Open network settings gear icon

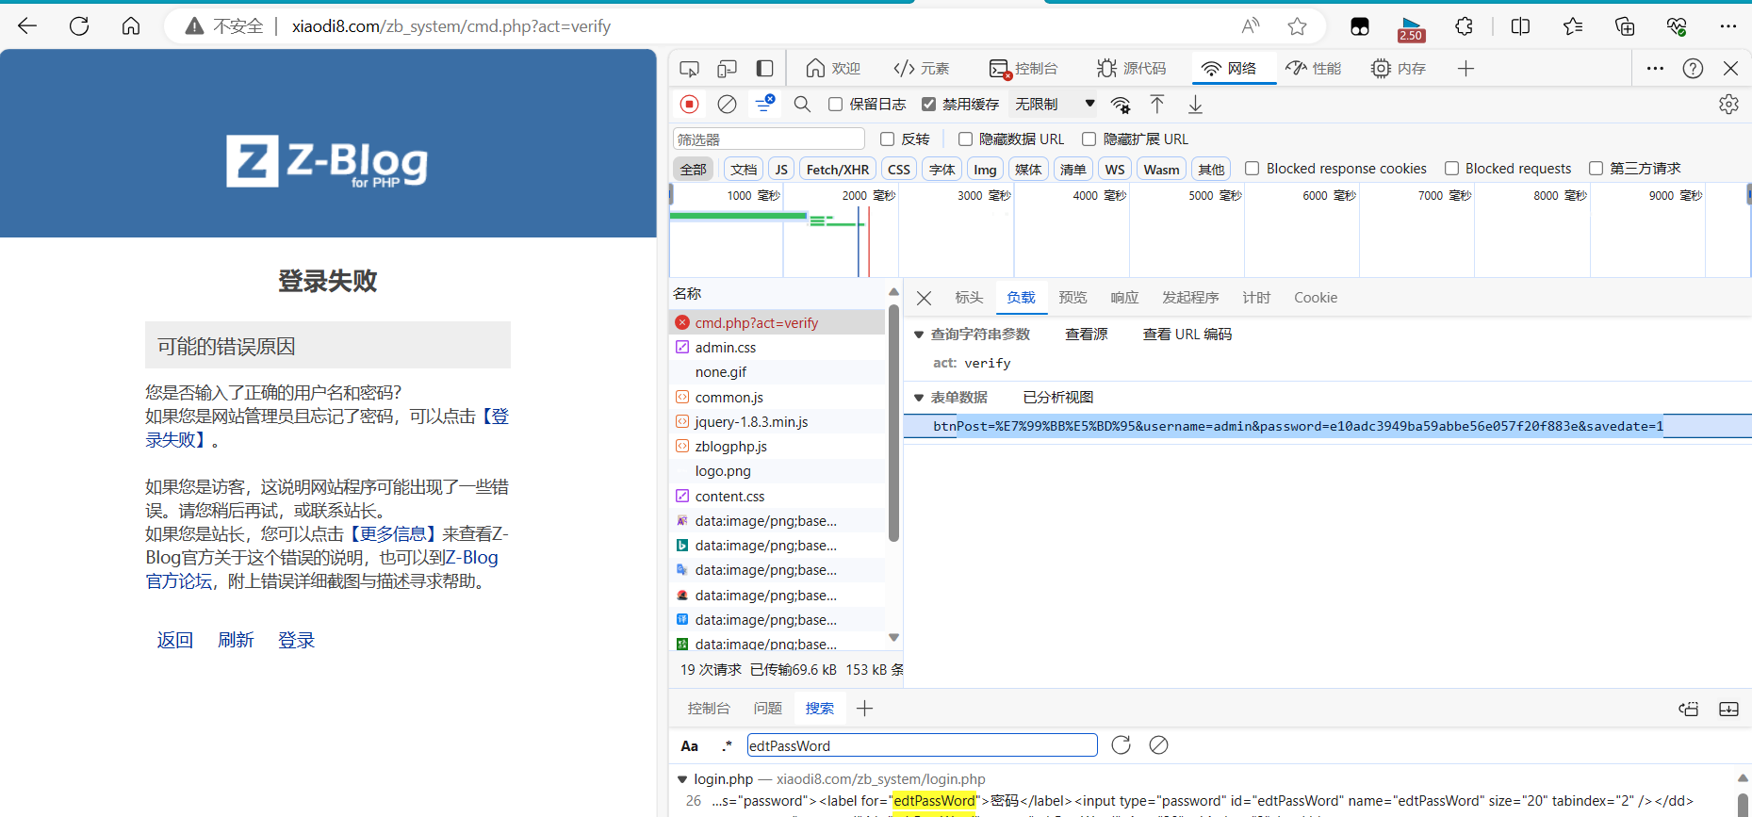click(1728, 105)
